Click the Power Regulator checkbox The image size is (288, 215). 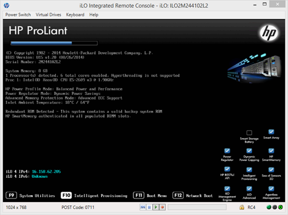[x=227, y=151]
